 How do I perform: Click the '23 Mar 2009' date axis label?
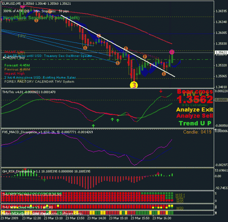click(x=9, y=218)
